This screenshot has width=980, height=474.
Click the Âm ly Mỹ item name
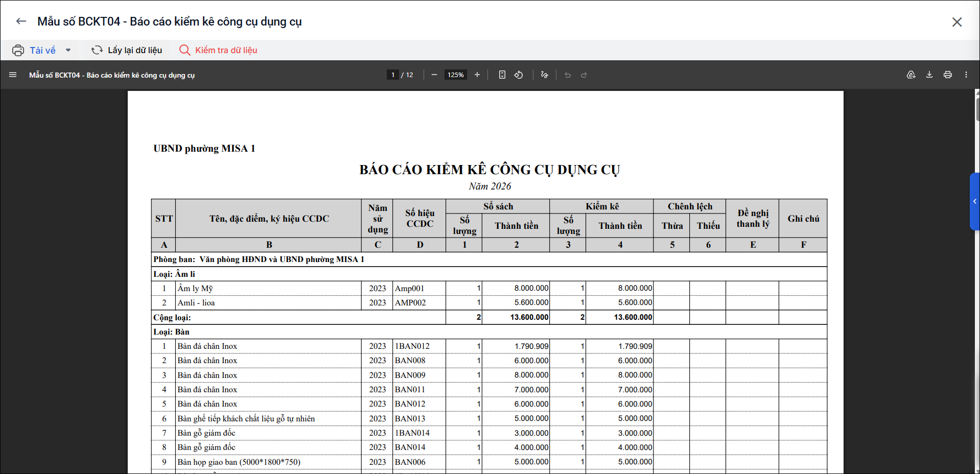coord(195,289)
